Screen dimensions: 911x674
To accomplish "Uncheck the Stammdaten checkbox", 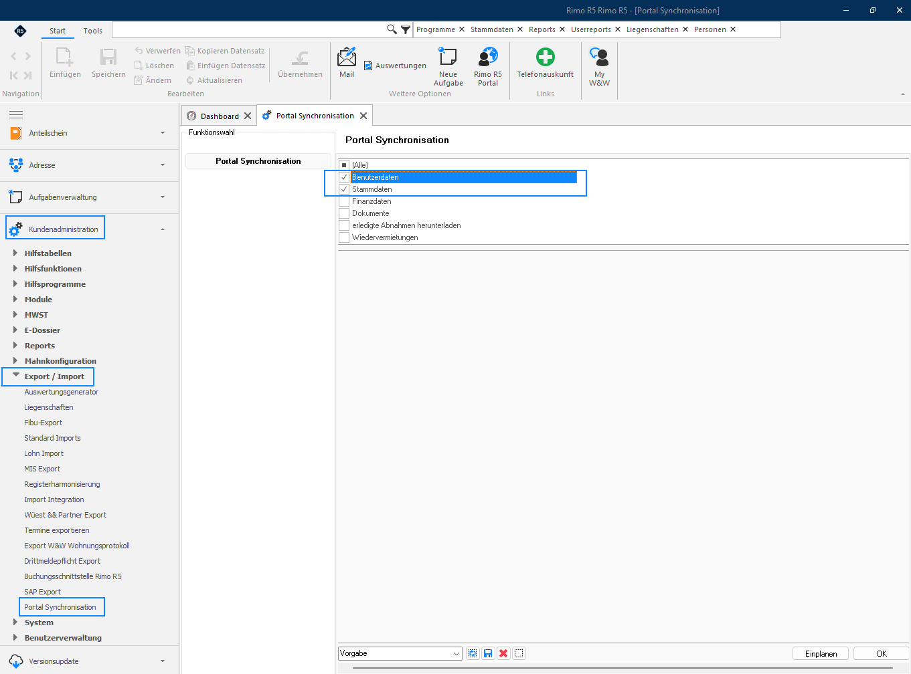I will coord(344,189).
